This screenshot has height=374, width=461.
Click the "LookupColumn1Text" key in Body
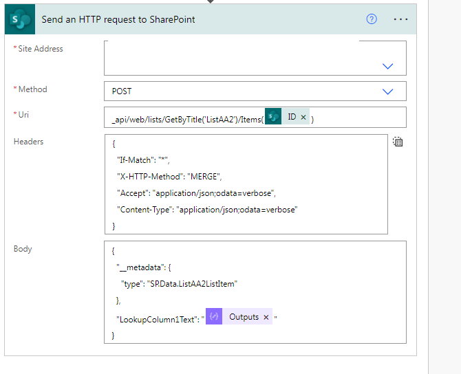[156, 320]
